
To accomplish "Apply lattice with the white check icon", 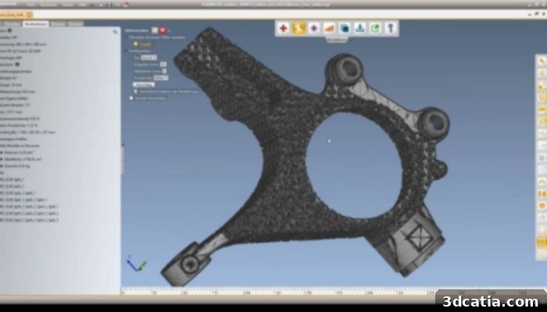I will [155, 30].
